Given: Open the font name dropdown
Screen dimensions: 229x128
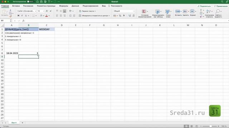Looking at the screenshot, I should coord(35,11).
